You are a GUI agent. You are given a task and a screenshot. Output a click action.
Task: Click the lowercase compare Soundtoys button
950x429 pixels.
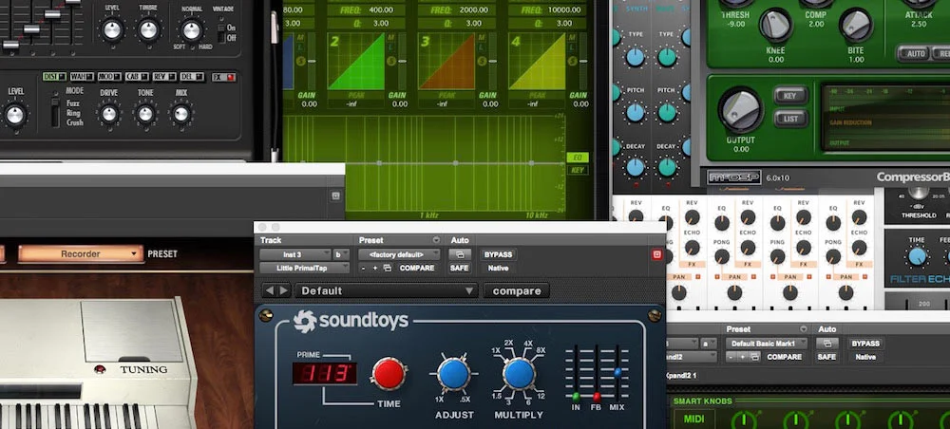(x=517, y=291)
